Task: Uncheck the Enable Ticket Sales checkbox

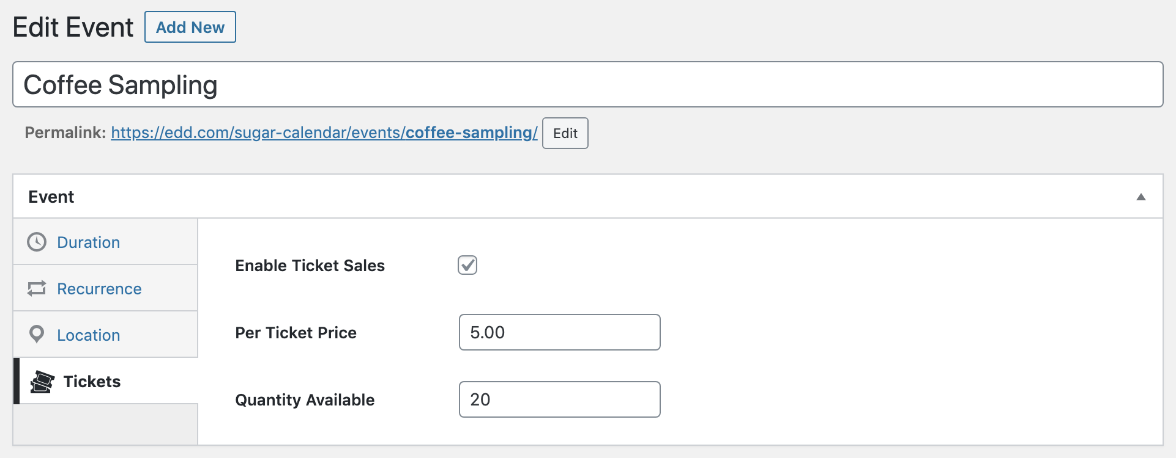Action: click(x=467, y=265)
